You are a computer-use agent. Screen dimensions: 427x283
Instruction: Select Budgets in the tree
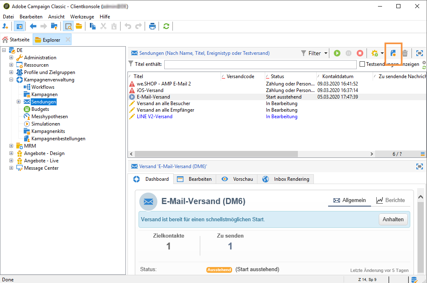click(x=40, y=109)
